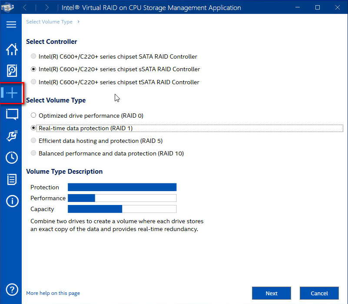348x304 pixels.
Task: Select tSATA RAID Controller radio button
Action: (33, 82)
